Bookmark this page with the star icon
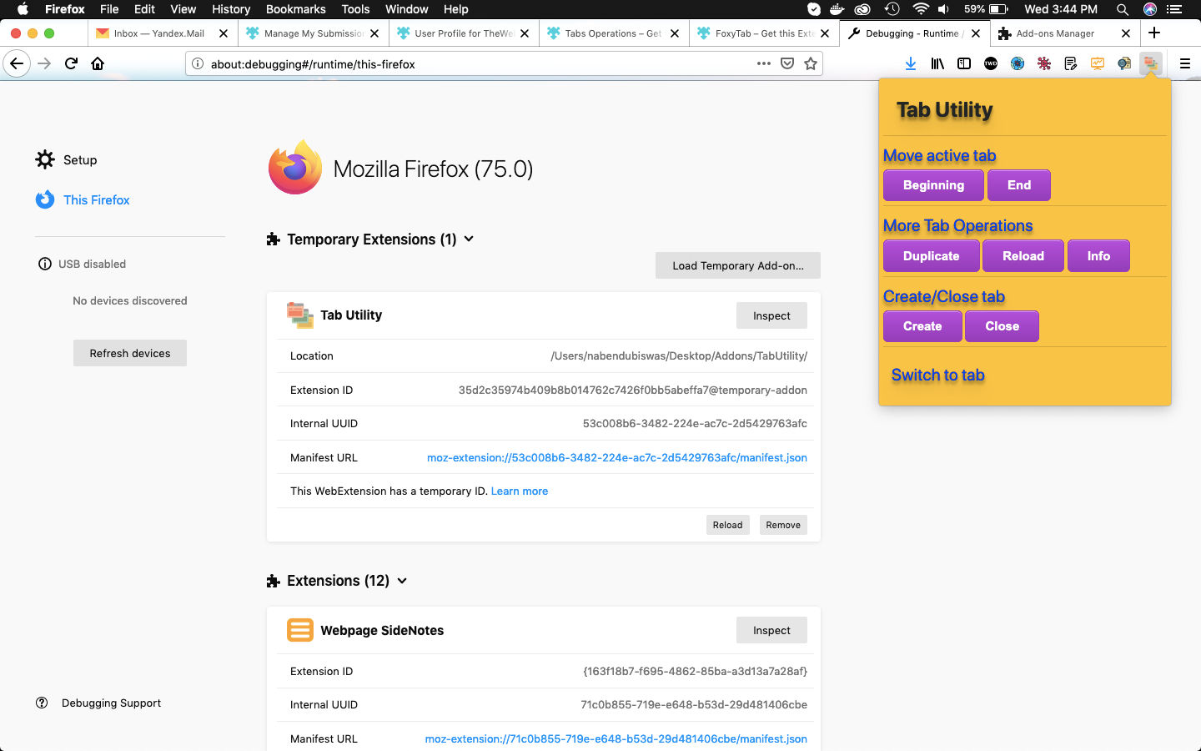The image size is (1201, 751). (x=811, y=63)
